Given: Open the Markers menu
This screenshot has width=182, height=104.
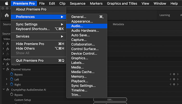Looking at the screenshot, I should click(96, 3).
